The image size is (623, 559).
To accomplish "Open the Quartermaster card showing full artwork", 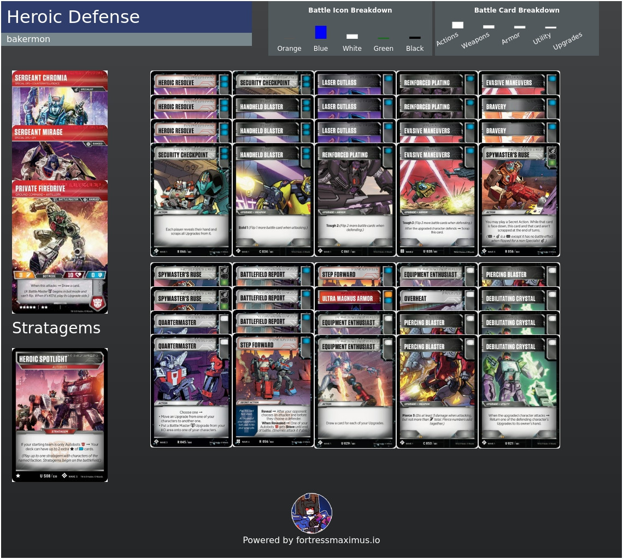I will click(x=191, y=391).
